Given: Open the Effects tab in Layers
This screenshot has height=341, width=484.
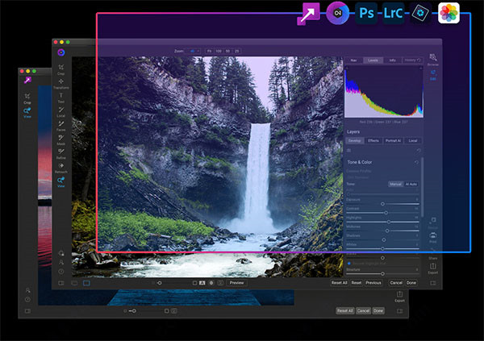Looking at the screenshot, I should (x=373, y=140).
